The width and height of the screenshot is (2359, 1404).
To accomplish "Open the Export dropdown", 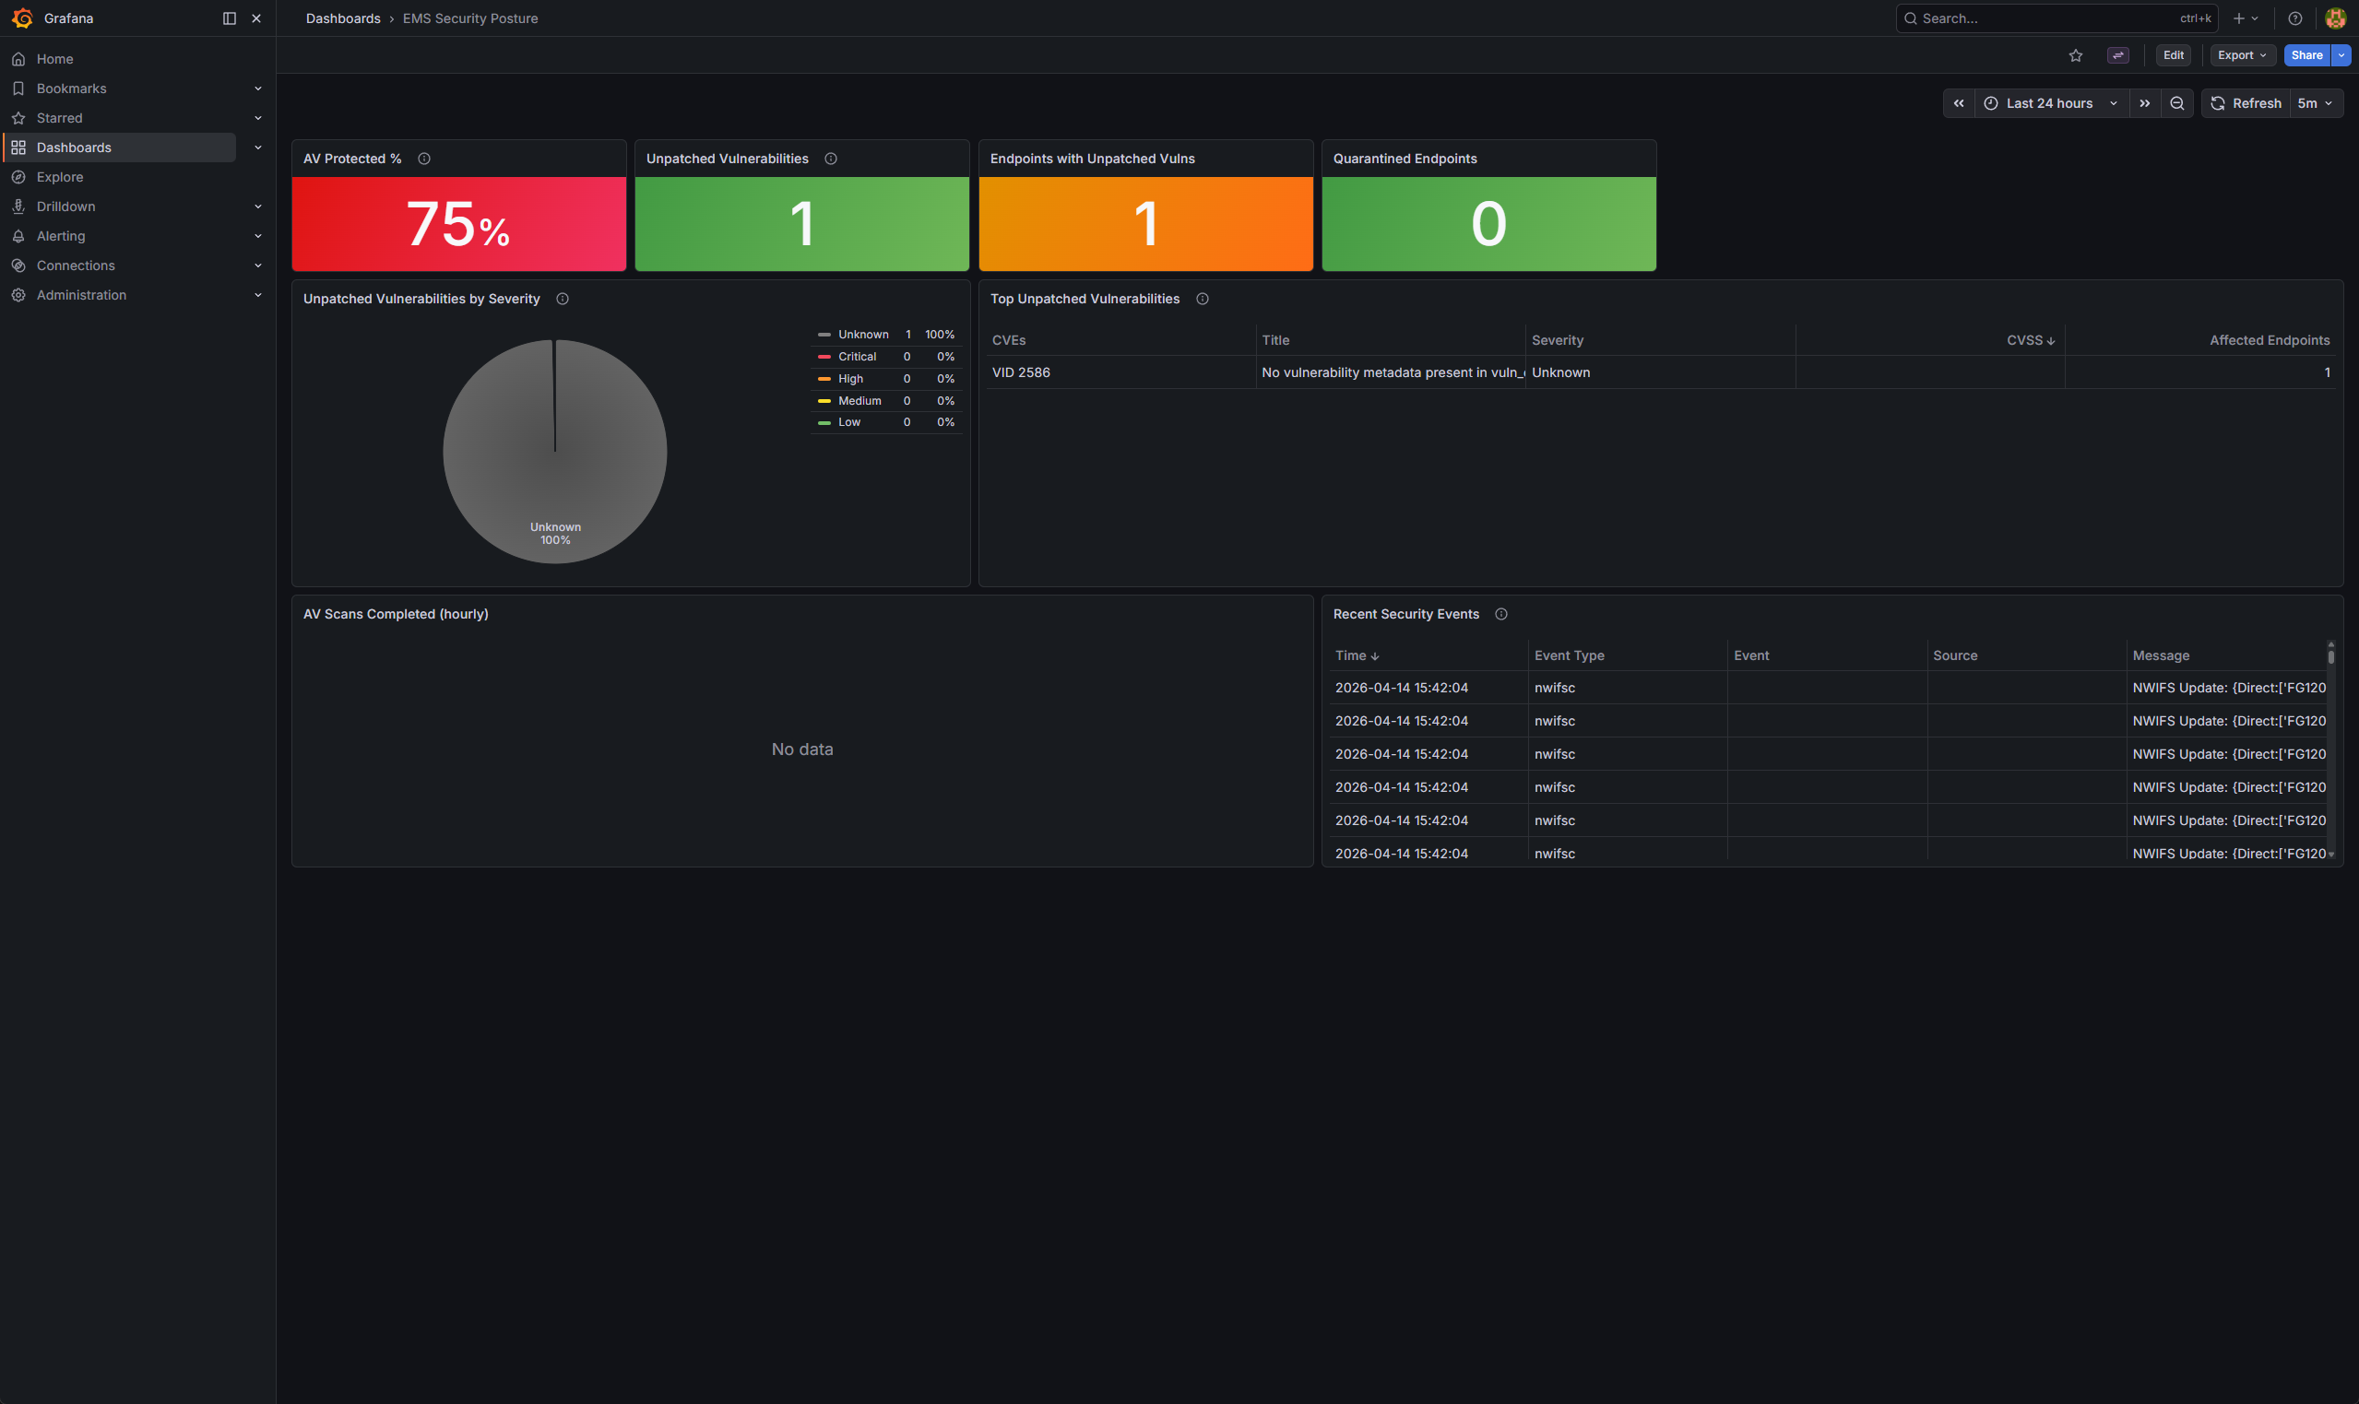I will click(2242, 55).
